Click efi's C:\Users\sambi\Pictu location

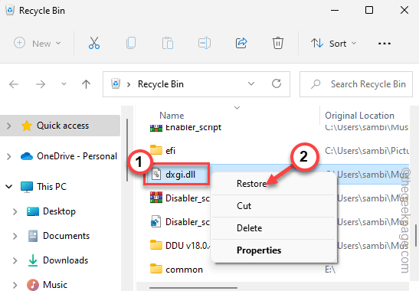pyautogui.click(x=367, y=151)
